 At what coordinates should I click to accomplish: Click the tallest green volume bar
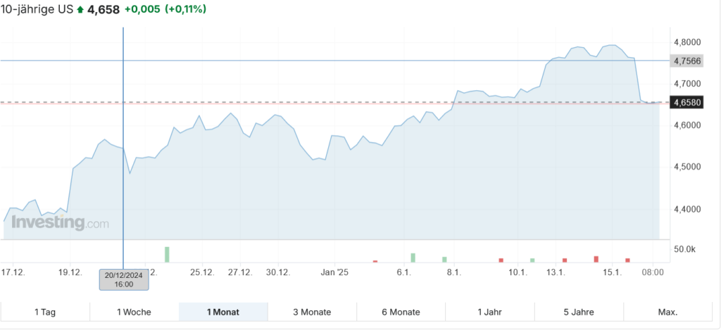(x=168, y=254)
